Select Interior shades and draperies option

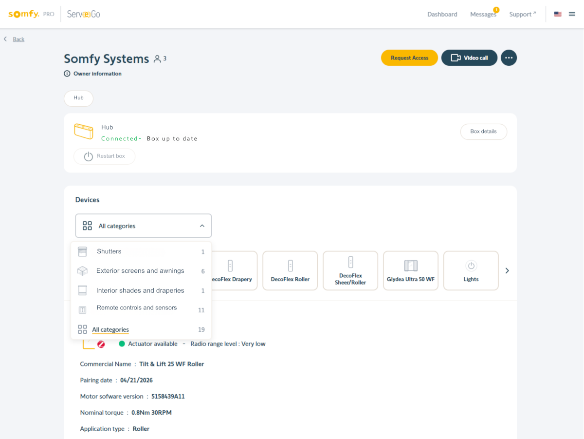click(x=141, y=290)
